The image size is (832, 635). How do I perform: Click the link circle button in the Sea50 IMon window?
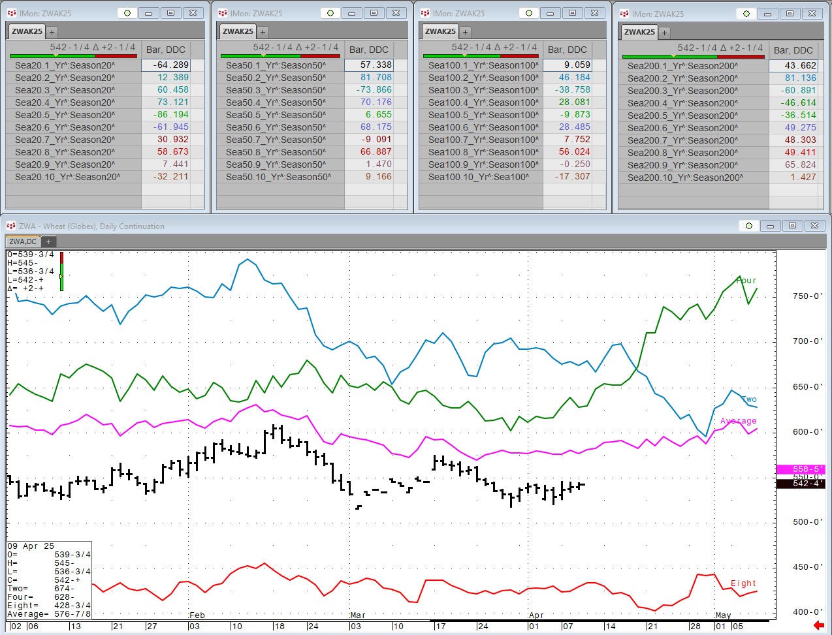coord(330,13)
